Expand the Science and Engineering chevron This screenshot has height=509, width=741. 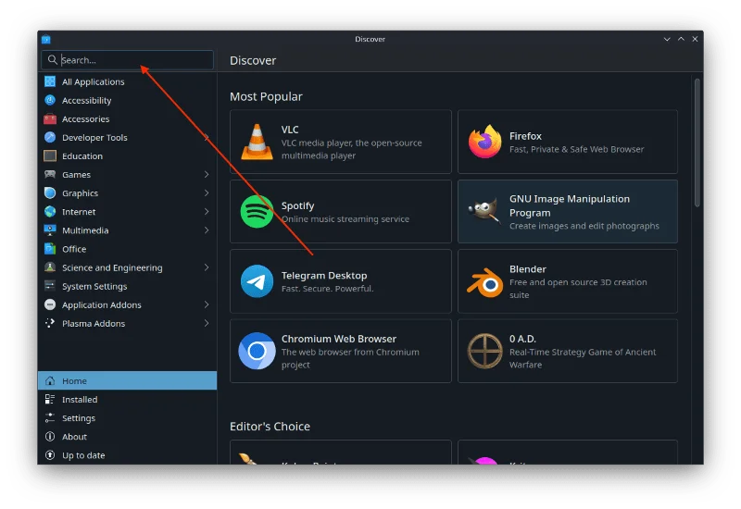tap(207, 267)
